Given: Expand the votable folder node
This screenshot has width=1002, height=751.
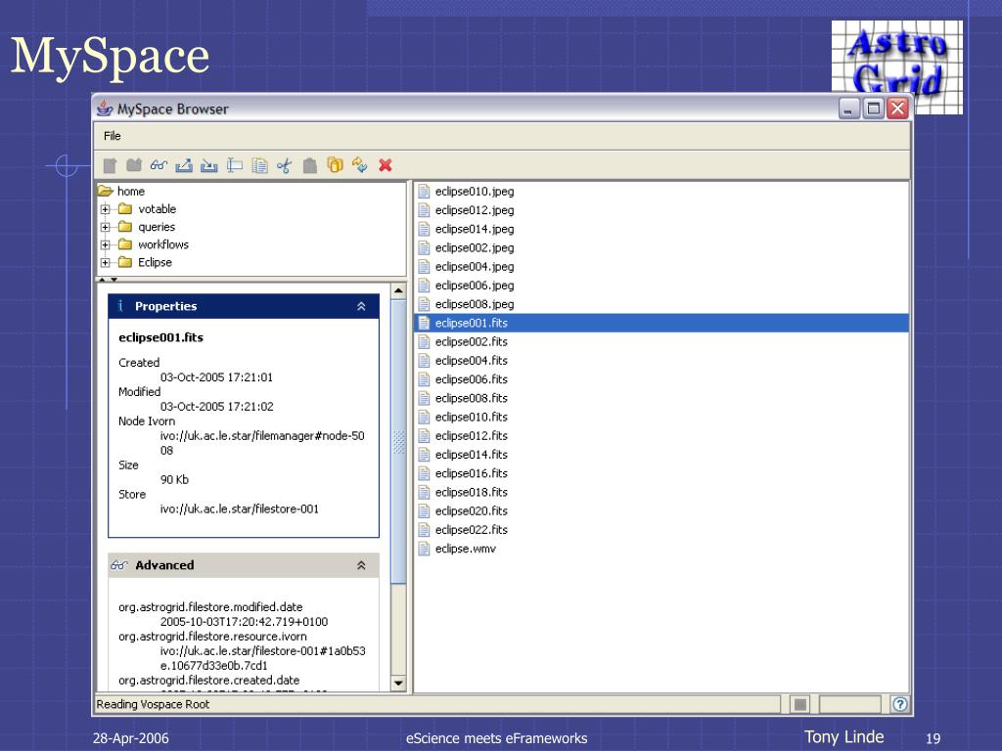Looking at the screenshot, I should 106,209.
